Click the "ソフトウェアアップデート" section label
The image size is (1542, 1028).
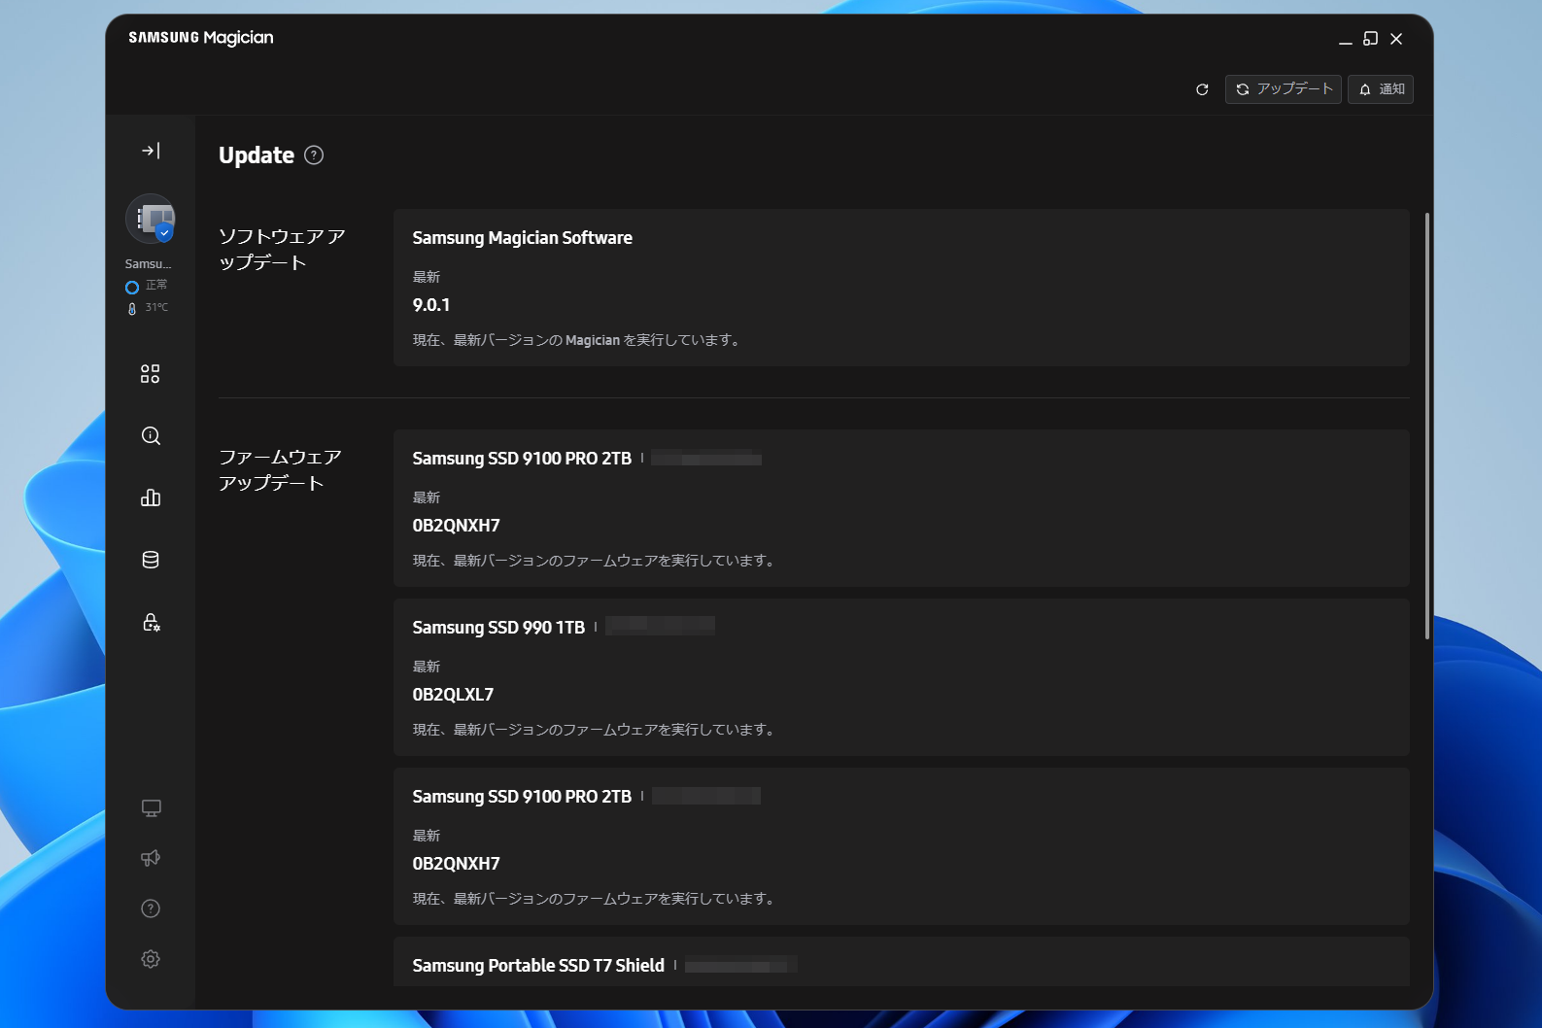pos(282,250)
